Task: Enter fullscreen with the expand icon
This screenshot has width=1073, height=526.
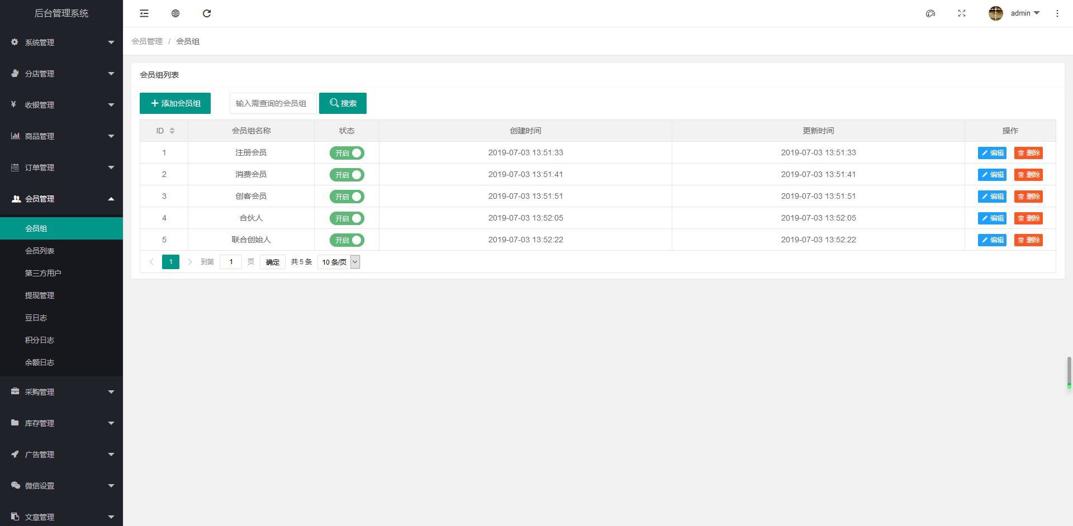Action: click(x=962, y=13)
